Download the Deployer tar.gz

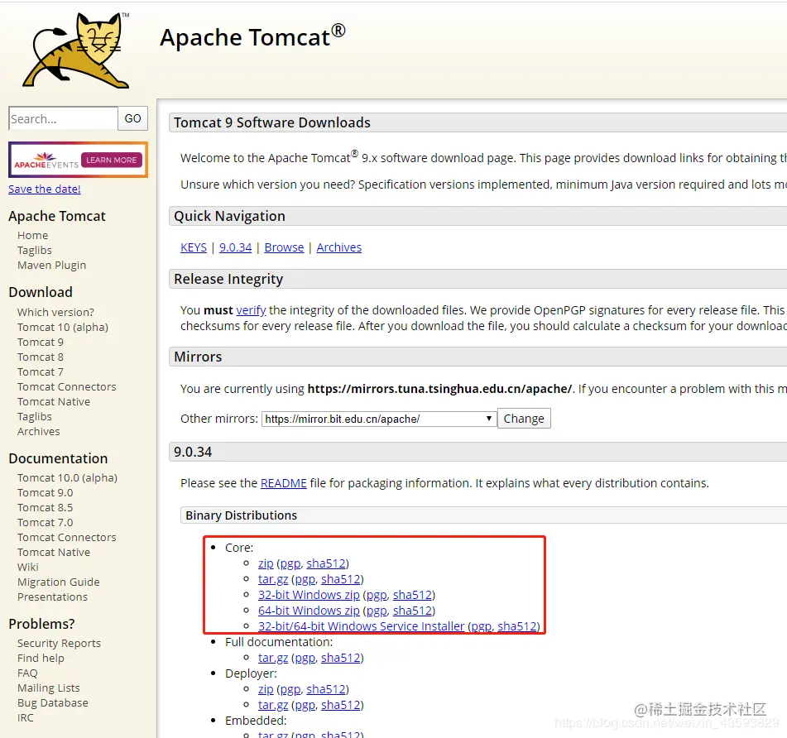click(x=273, y=705)
